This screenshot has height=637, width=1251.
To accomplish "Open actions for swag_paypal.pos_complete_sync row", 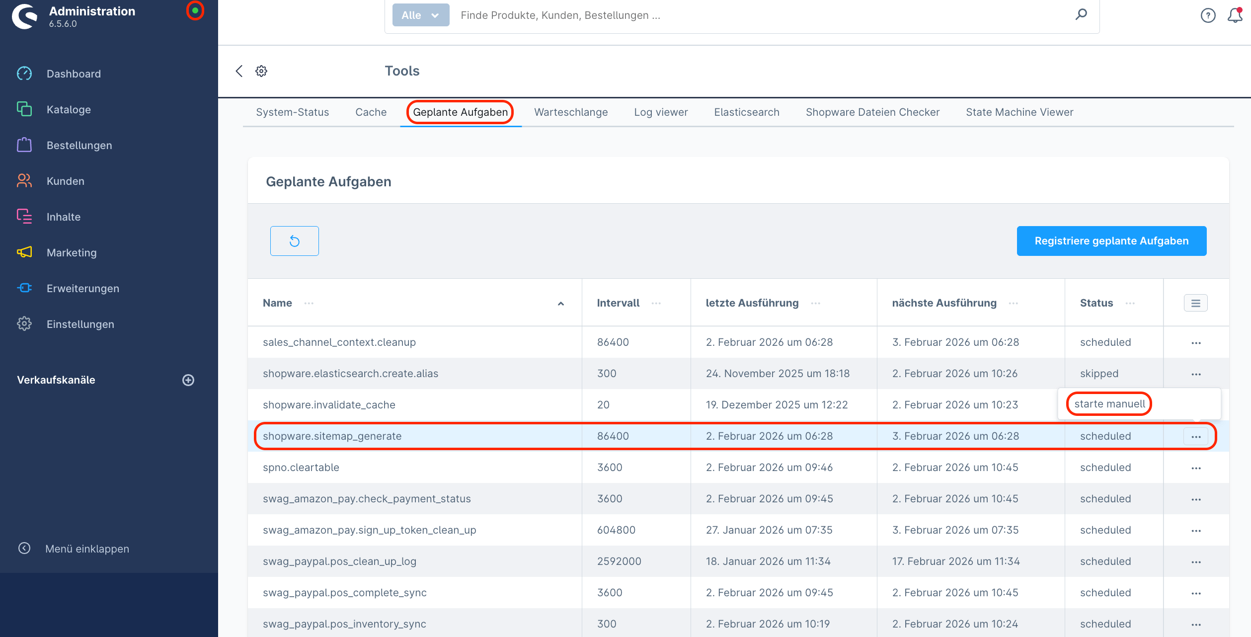I will pyautogui.click(x=1196, y=593).
